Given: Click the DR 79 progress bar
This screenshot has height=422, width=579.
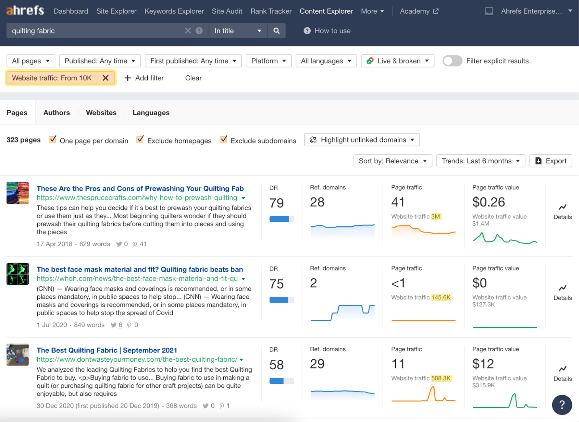Looking at the screenshot, I should pyautogui.click(x=282, y=218).
